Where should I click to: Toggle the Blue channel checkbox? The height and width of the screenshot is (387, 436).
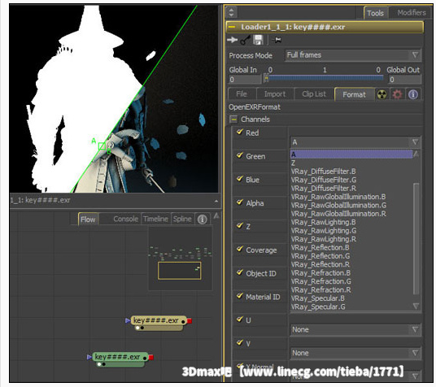(239, 179)
